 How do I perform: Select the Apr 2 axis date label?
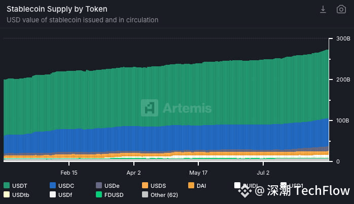point(134,173)
